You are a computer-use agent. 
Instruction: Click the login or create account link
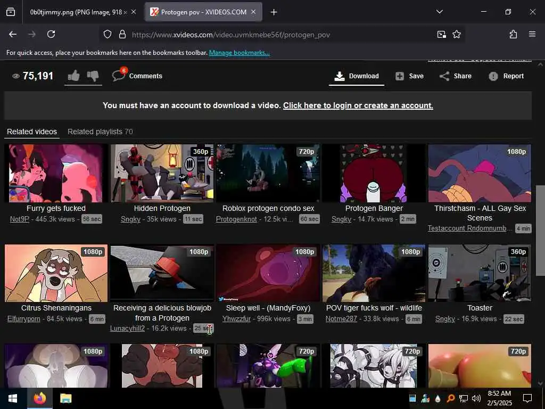pyautogui.click(x=358, y=105)
